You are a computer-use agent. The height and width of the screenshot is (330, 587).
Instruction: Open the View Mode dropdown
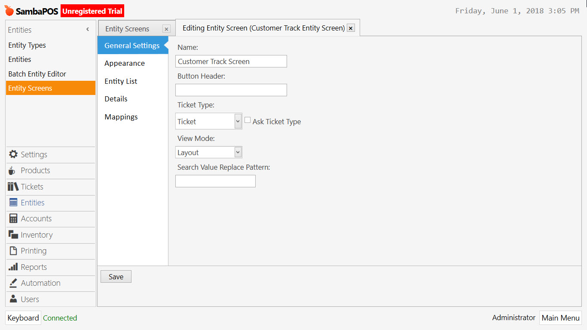[x=238, y=152]
